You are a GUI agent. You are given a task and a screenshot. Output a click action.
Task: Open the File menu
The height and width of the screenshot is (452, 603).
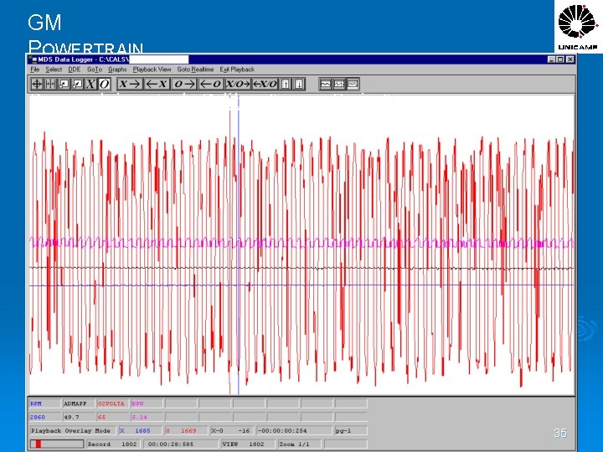(35, 69)
